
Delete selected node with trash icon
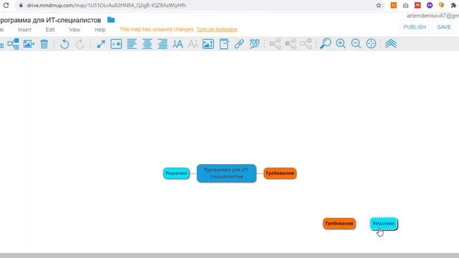pos(44,44)
